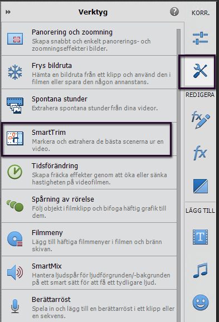The width and height of the screenshot is (219, 322).
Task: Choose the Filmmeny tool
Action: [89, 240]
